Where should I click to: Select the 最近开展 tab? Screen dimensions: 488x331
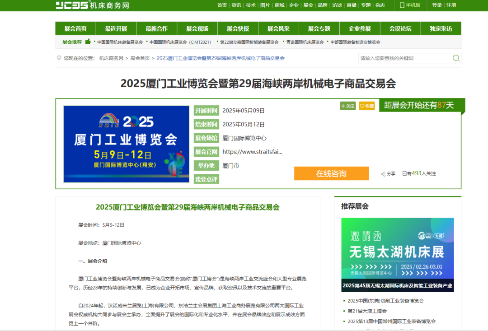[116, 28]
